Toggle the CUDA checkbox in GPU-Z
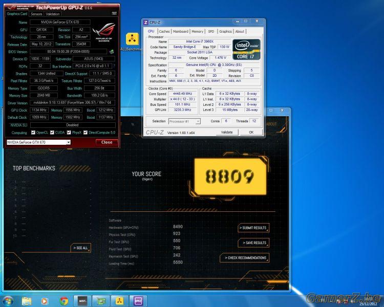The height and width of the screenshot is (307, 384). 52,133
